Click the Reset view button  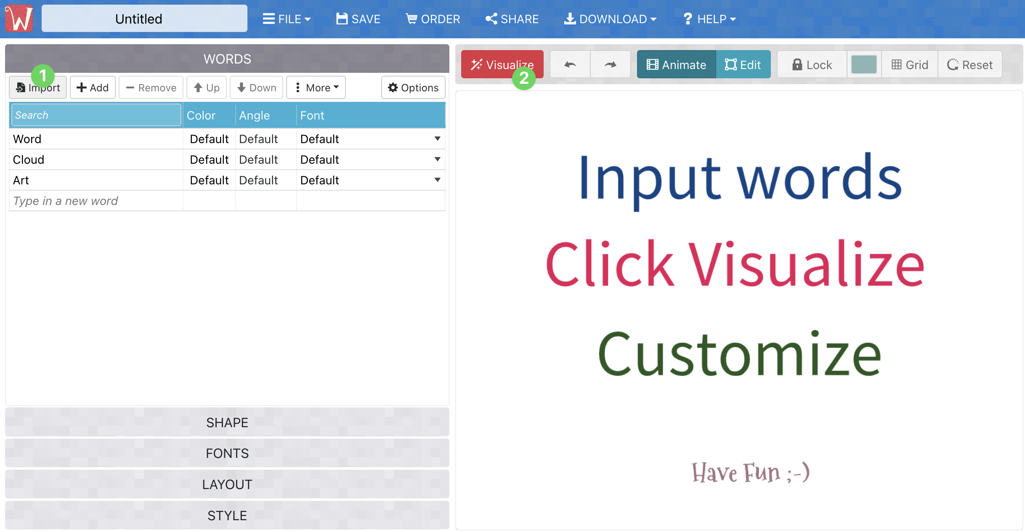point(969,65)
